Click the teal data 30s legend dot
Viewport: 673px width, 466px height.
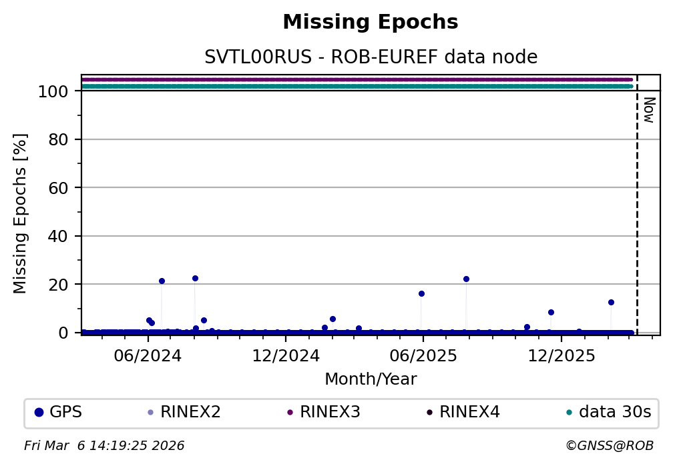[569, 413]
